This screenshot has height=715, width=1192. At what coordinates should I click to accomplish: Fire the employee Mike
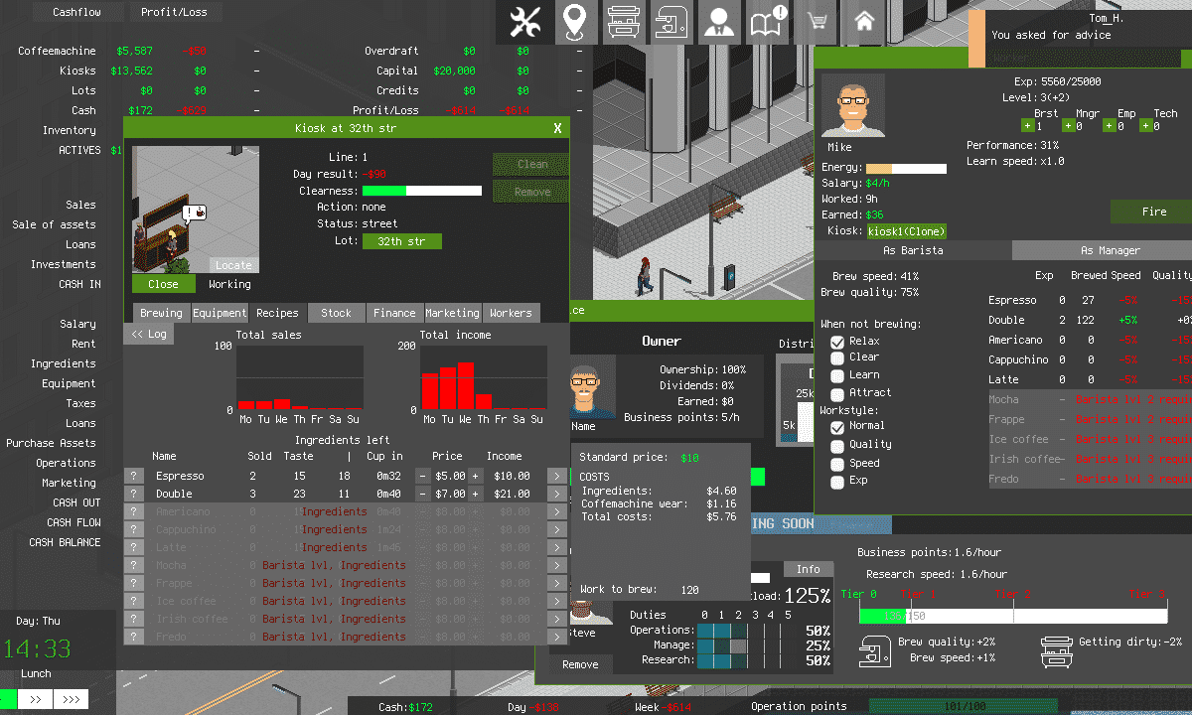click(1153, 212)
